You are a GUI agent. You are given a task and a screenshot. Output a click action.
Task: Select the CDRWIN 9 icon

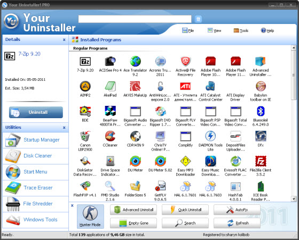[135, 136]
